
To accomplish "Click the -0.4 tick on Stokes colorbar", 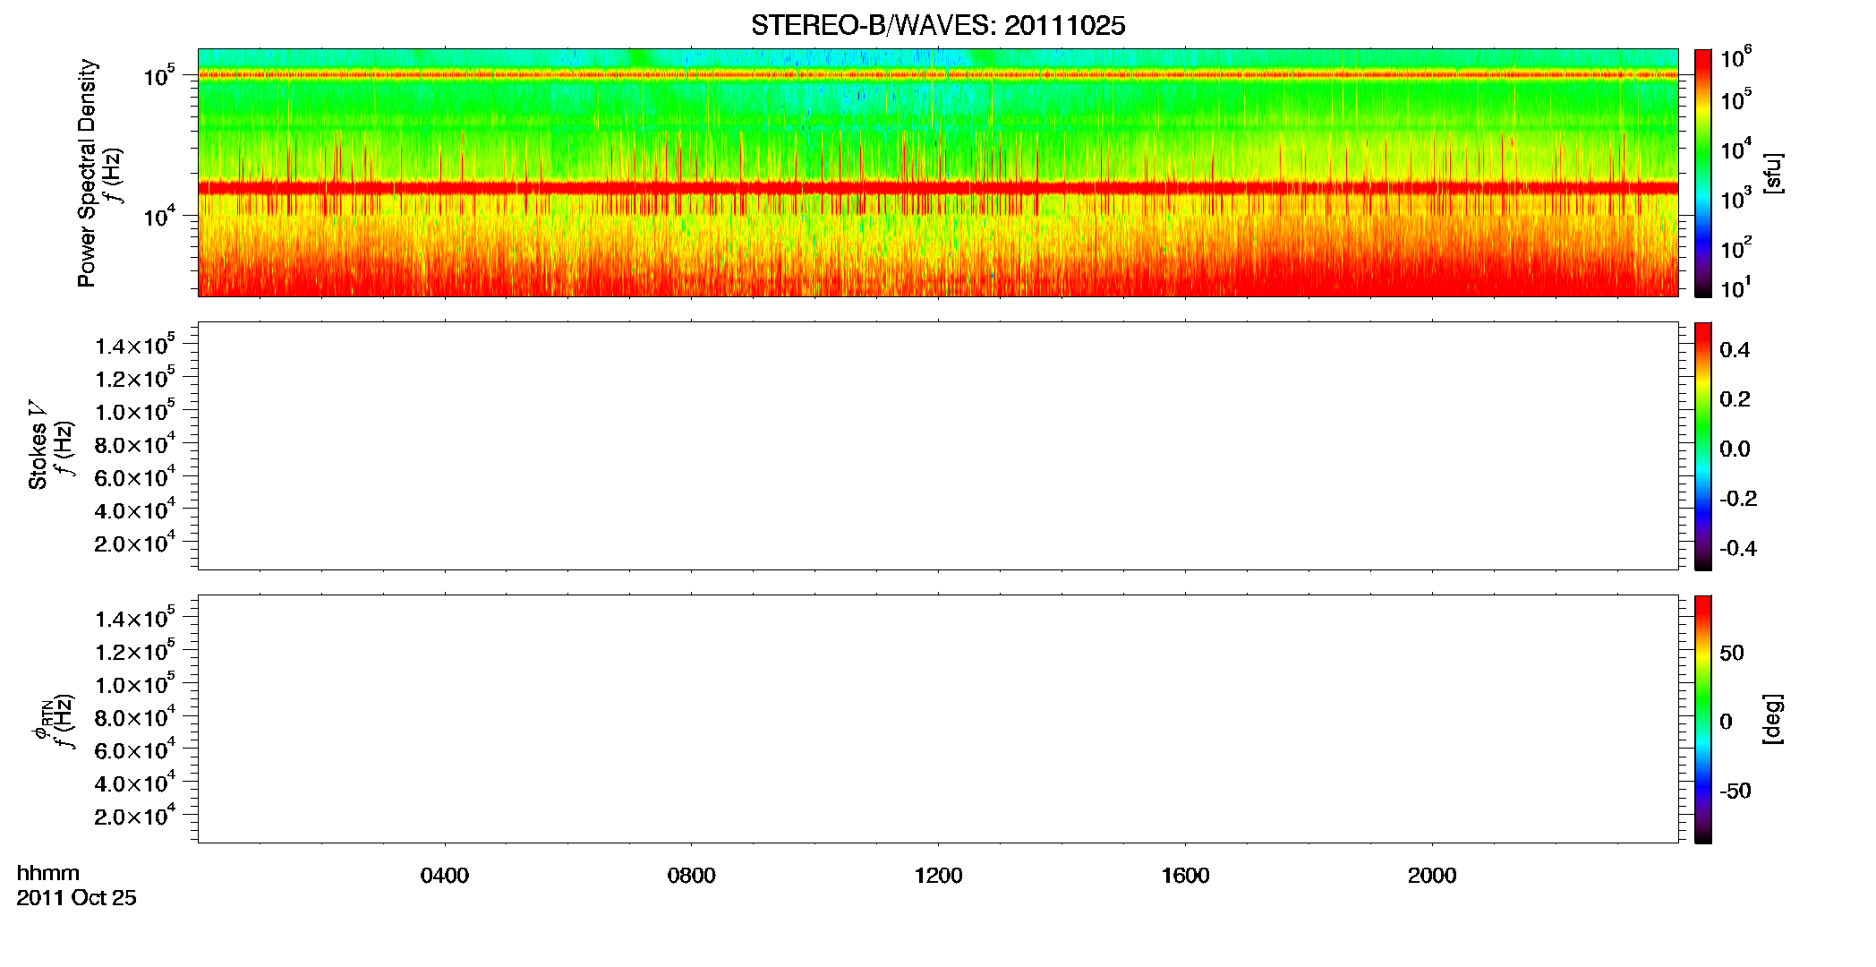I will coord(1738,549).
